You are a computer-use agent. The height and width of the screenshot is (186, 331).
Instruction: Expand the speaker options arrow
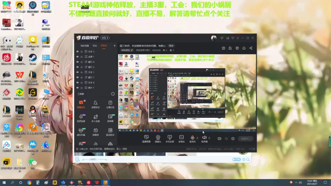209,138
